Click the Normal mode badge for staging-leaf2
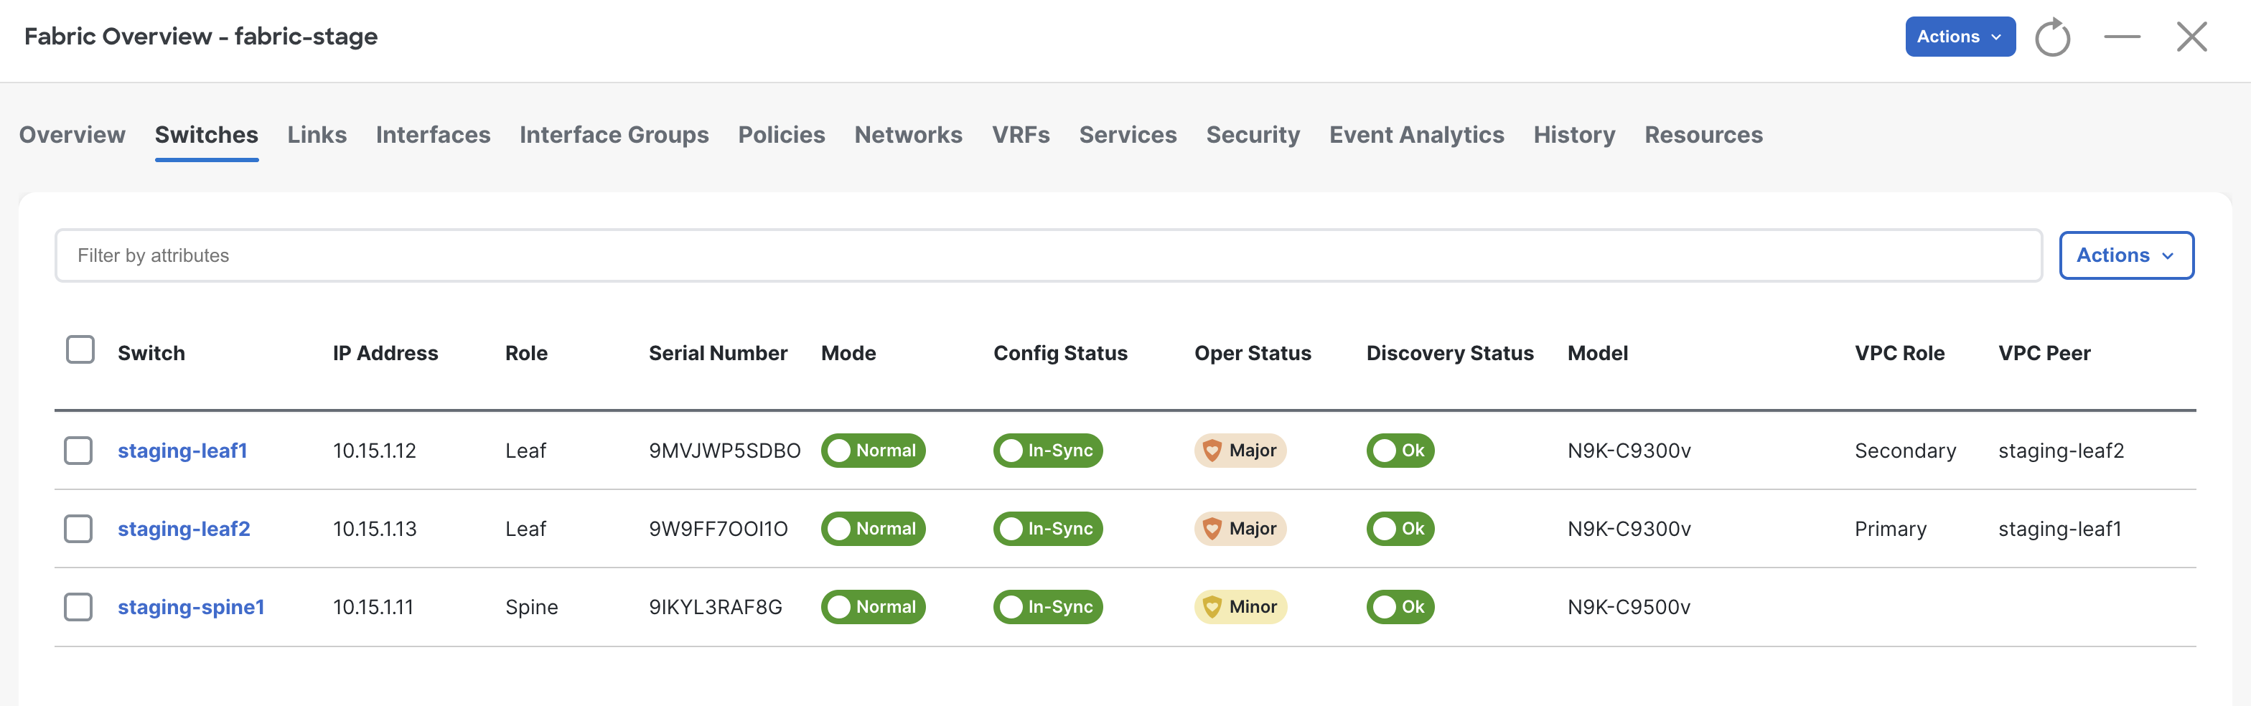2251x706 pixels. pyautogui.click(x=873, y=529)
